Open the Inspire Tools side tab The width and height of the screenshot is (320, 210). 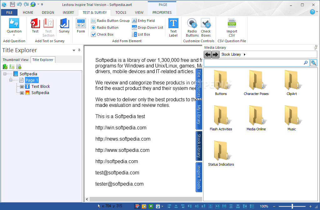[x=199, y=177]
